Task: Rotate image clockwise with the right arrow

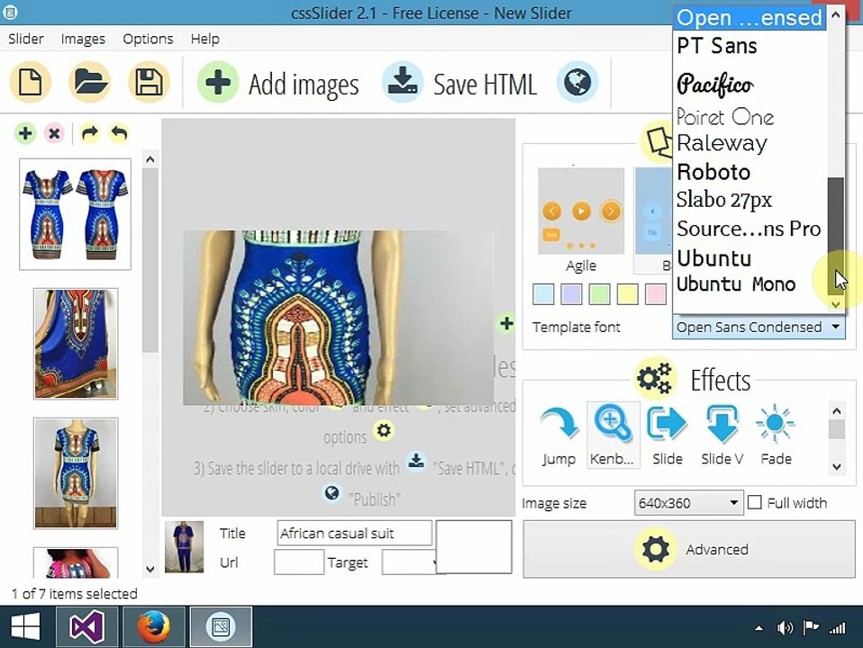Action: [90, 133]
